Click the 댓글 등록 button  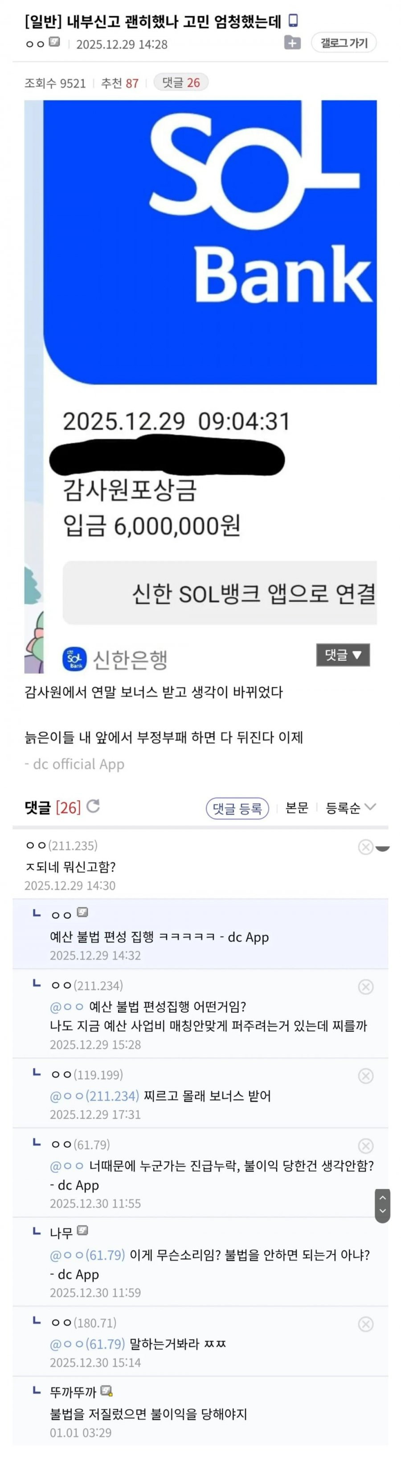237,808
